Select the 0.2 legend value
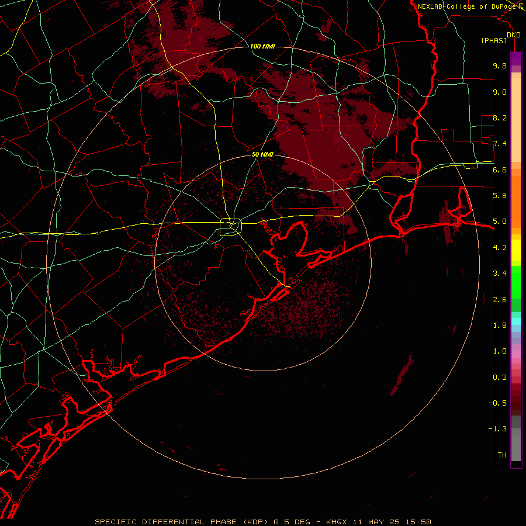 [500, 378]
